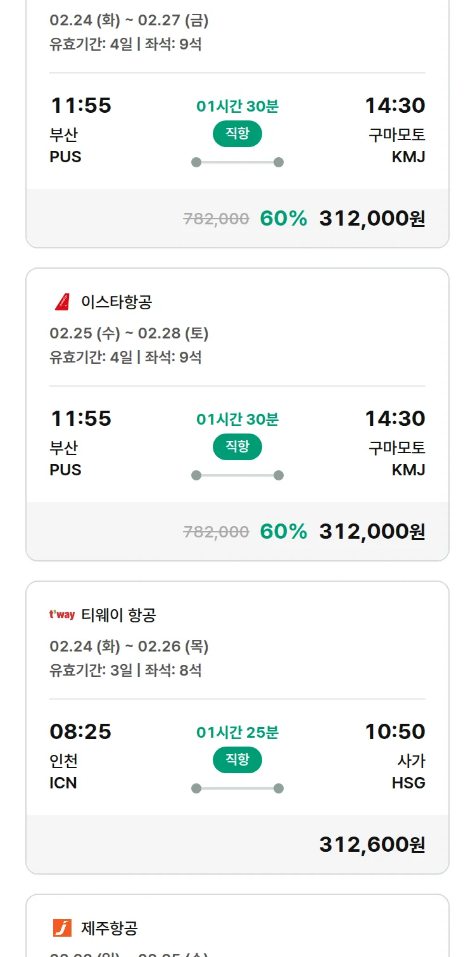
Task: Click the 02.24 (화) ~ 02.26 (목) date range
Action: point(129,646)
